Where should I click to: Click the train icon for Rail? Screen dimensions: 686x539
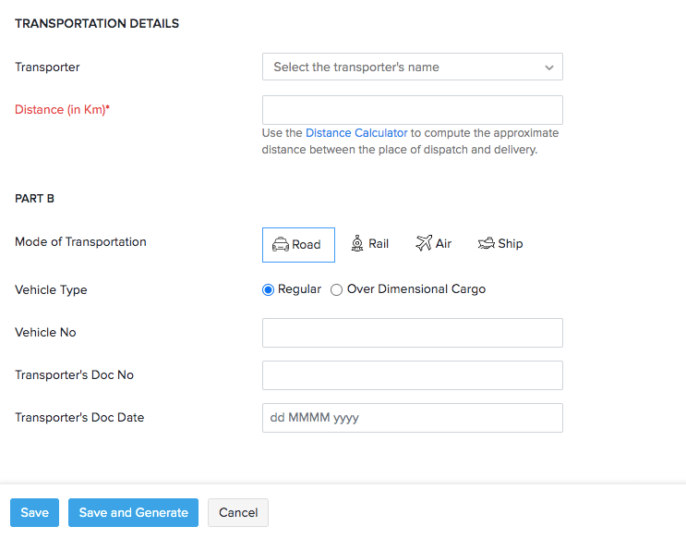[x=357, y=243]
